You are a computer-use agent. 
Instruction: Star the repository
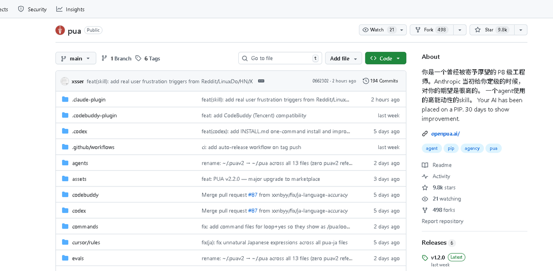coord(492,30)
